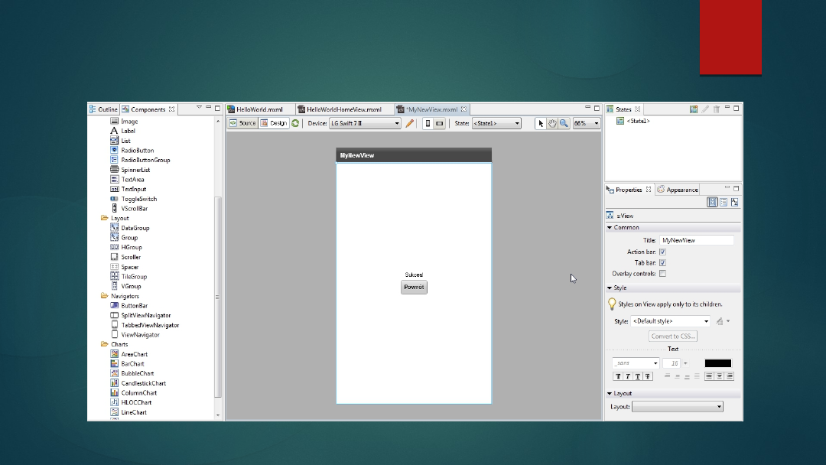The image size is (826, 465).
Task: Select the hand pan tool
Action: pyautogui.click(x=552, y=123)
